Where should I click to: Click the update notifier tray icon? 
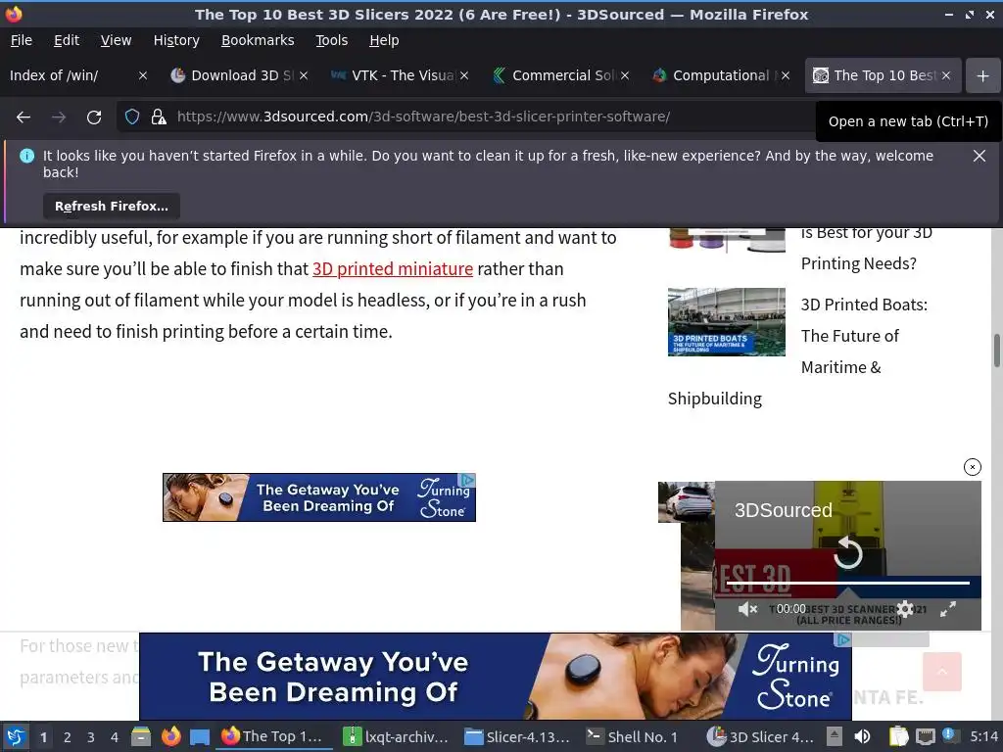[949, 735]
